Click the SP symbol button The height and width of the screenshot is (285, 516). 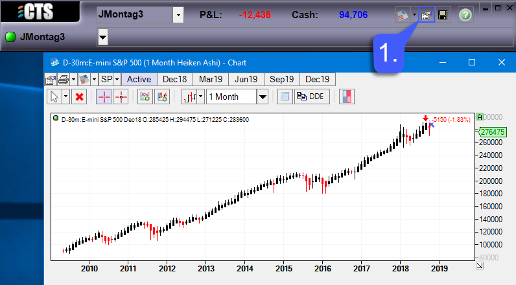pos(106,80)
